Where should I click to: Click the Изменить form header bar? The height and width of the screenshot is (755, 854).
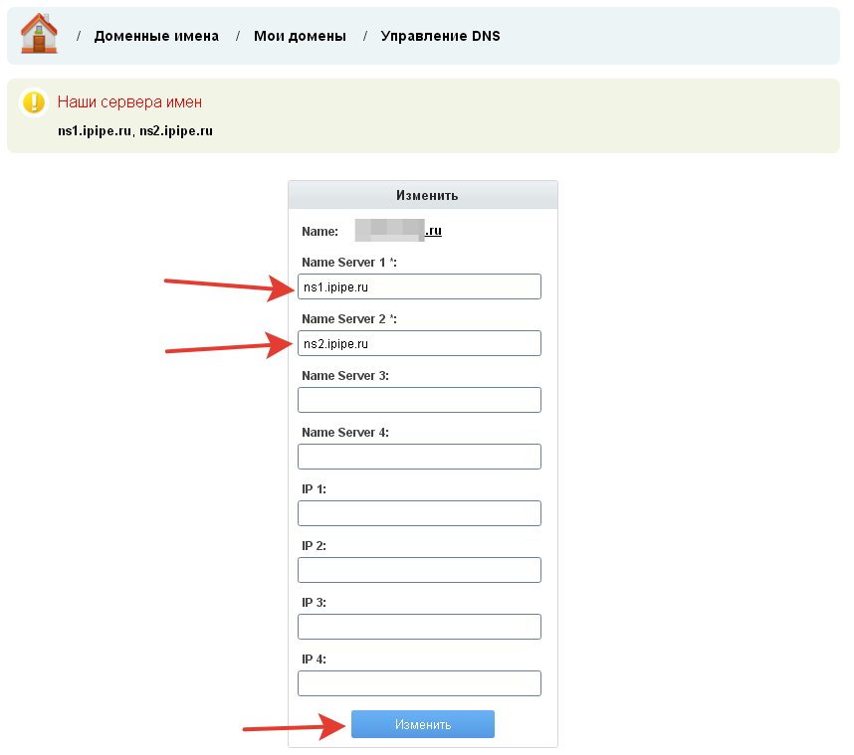[x=423, y=195]
